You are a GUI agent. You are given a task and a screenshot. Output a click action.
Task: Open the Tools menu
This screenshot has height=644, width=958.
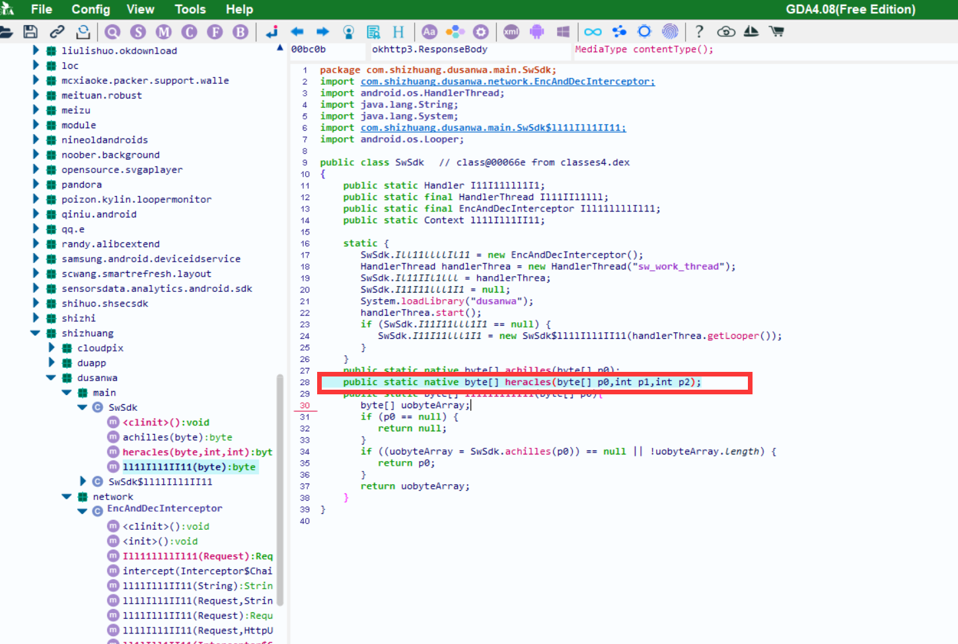click(190, 9)
